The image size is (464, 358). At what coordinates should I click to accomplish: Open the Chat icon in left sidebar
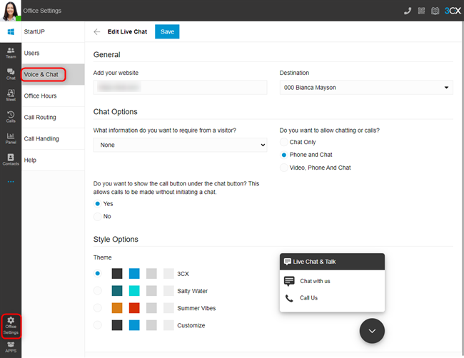point(11,73)
